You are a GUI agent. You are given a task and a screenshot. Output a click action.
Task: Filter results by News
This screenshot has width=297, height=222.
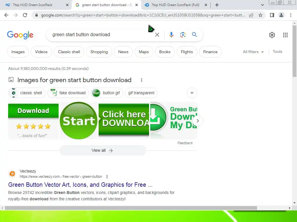[x=123, y=52]
